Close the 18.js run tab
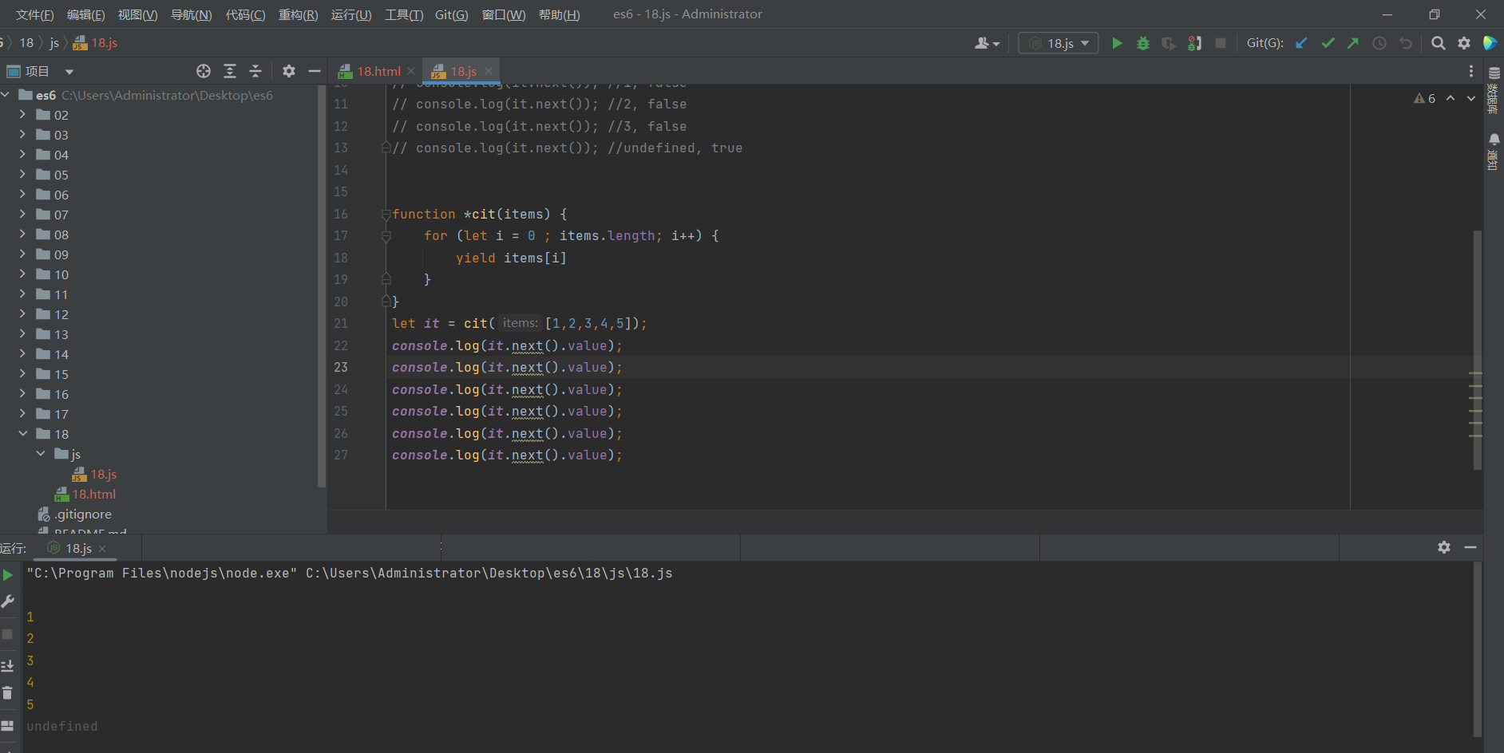Viewport: 1504px width, 753px height. [102, 548]
